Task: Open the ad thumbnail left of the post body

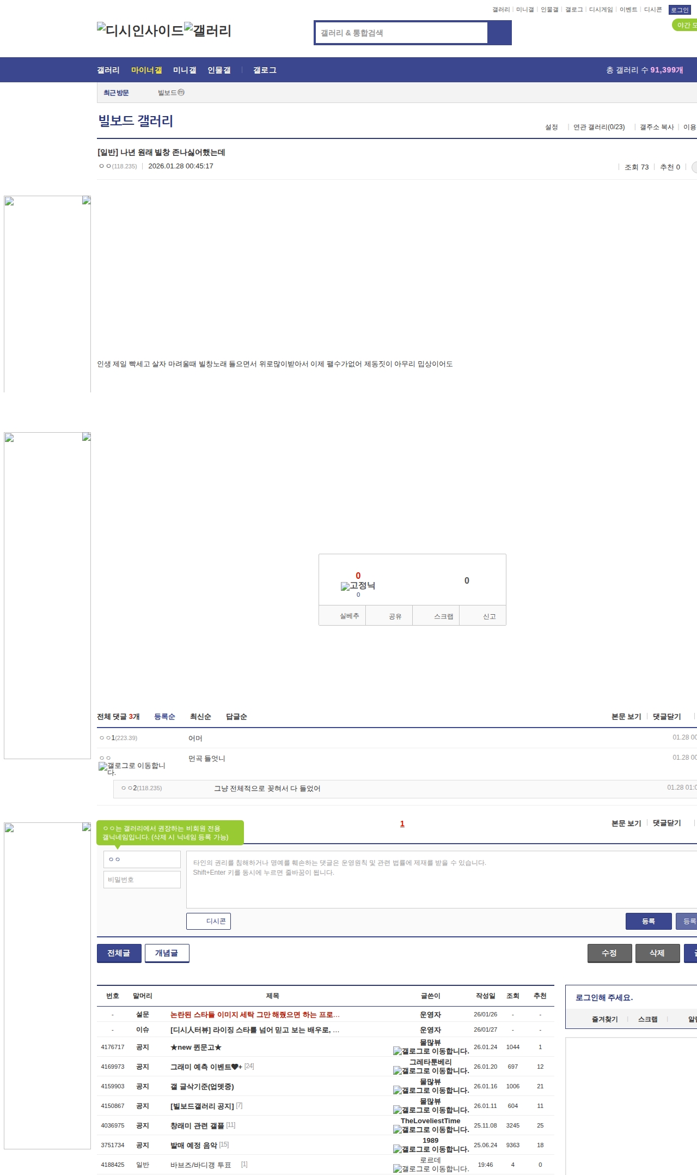Action: [47, 294]
